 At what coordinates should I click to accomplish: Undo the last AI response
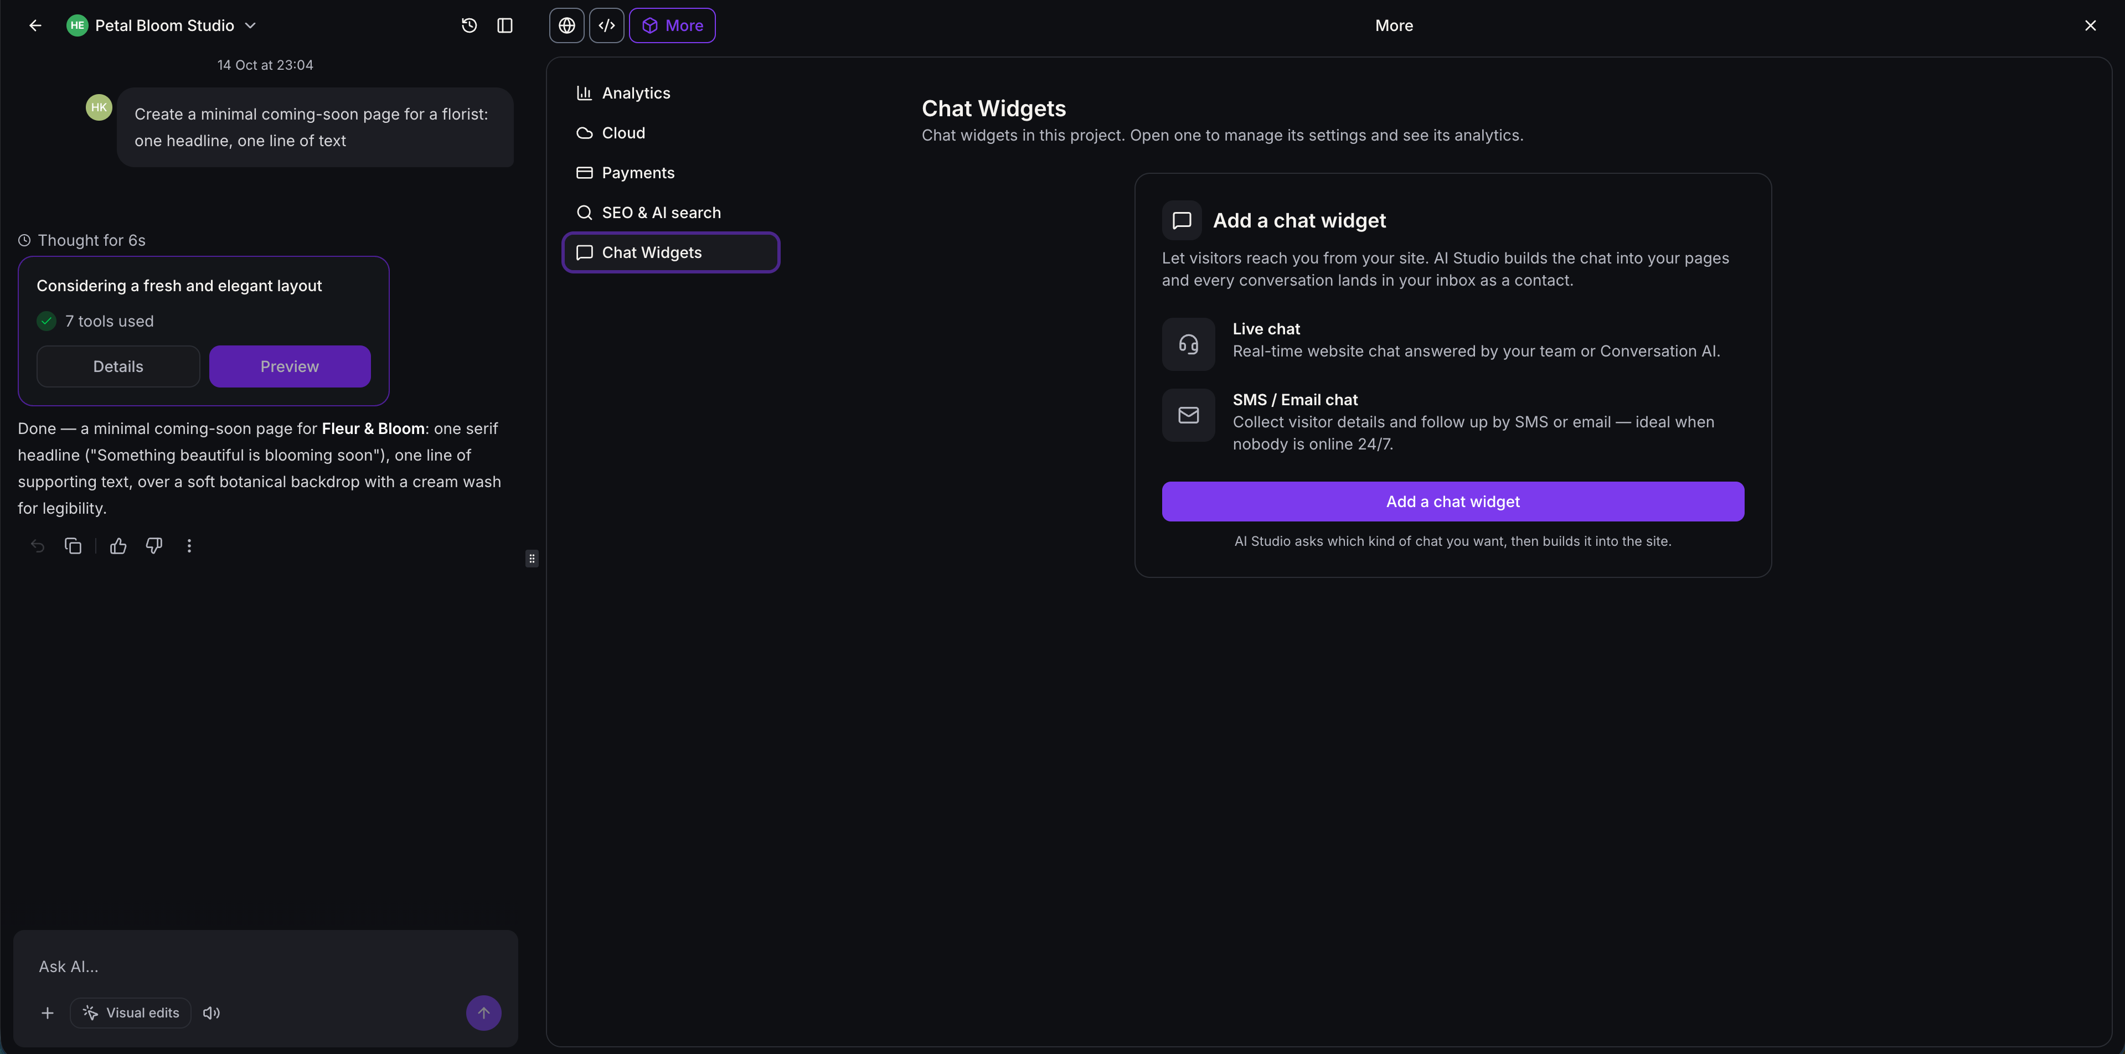tap(37, 546)
